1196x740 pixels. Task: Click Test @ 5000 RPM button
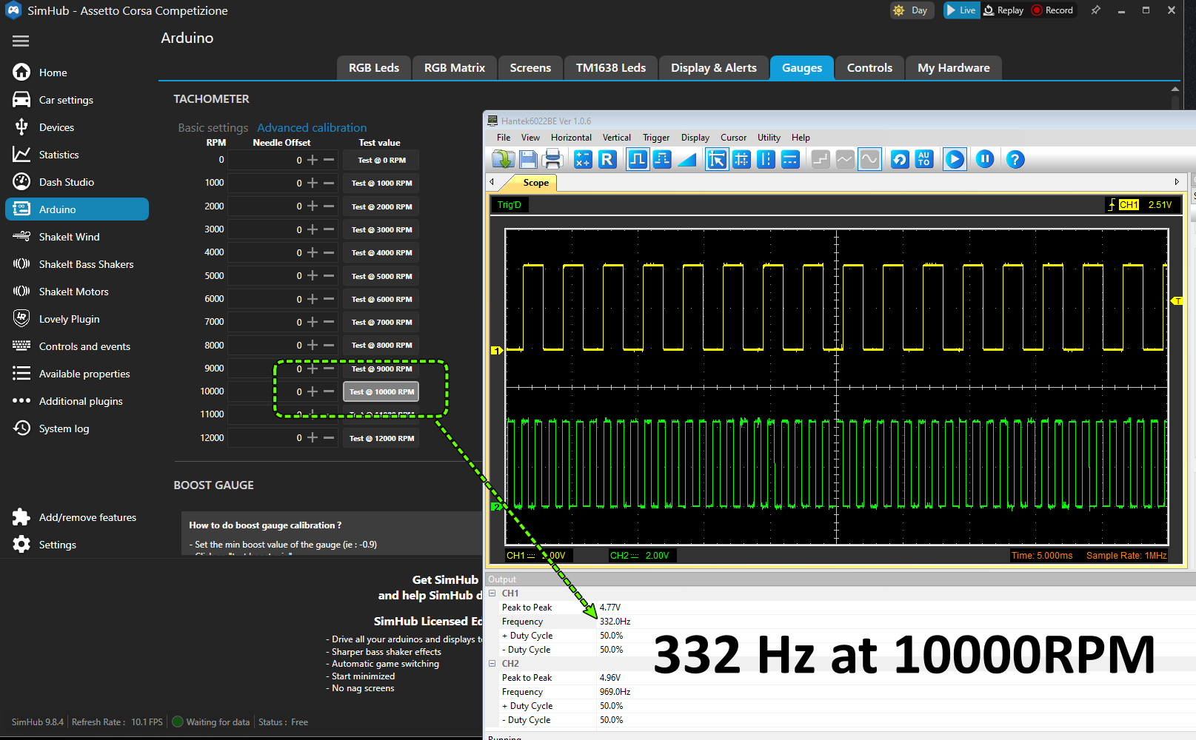point(381,276)
